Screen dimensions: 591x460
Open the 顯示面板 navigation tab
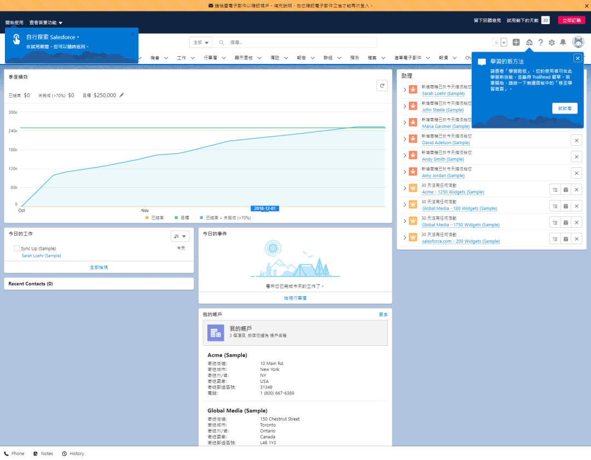pos(244,58)
